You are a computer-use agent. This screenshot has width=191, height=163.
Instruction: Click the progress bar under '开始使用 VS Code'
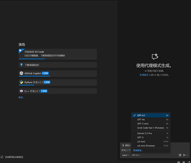pos(58,59)
